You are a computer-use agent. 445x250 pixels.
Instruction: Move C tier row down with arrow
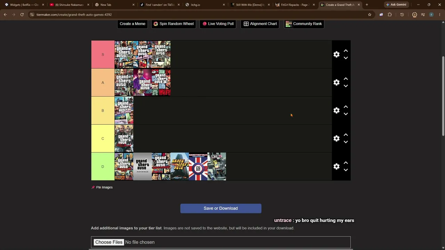pyautogui.click(x=346, y=142)
